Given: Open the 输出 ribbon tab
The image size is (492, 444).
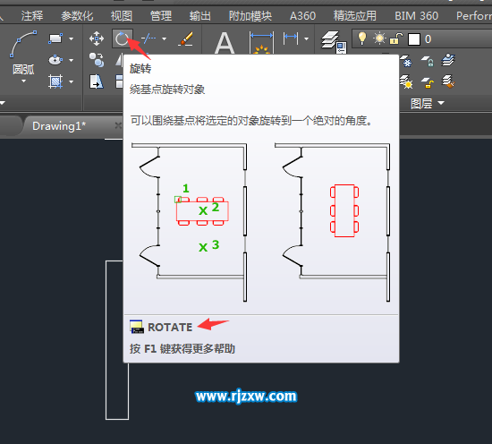Looking at the screenshot, I should pyautogui.click(x=199, y=16).
